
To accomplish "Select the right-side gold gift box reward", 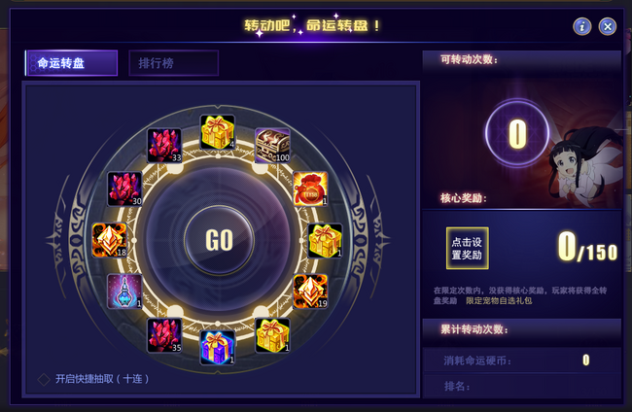I will tap(326, 240).
